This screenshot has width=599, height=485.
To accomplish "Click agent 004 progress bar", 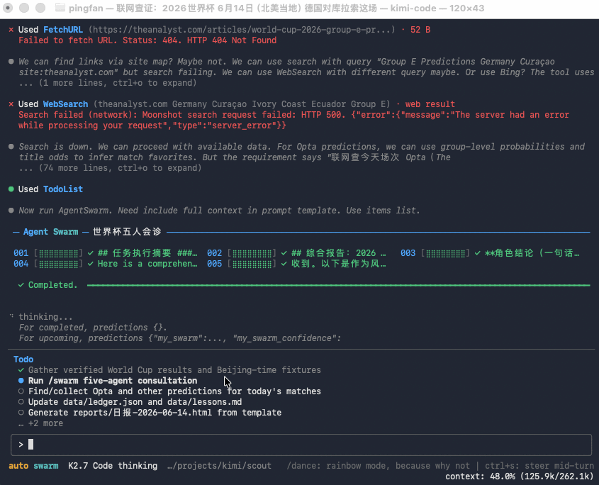I will (58, 264).
